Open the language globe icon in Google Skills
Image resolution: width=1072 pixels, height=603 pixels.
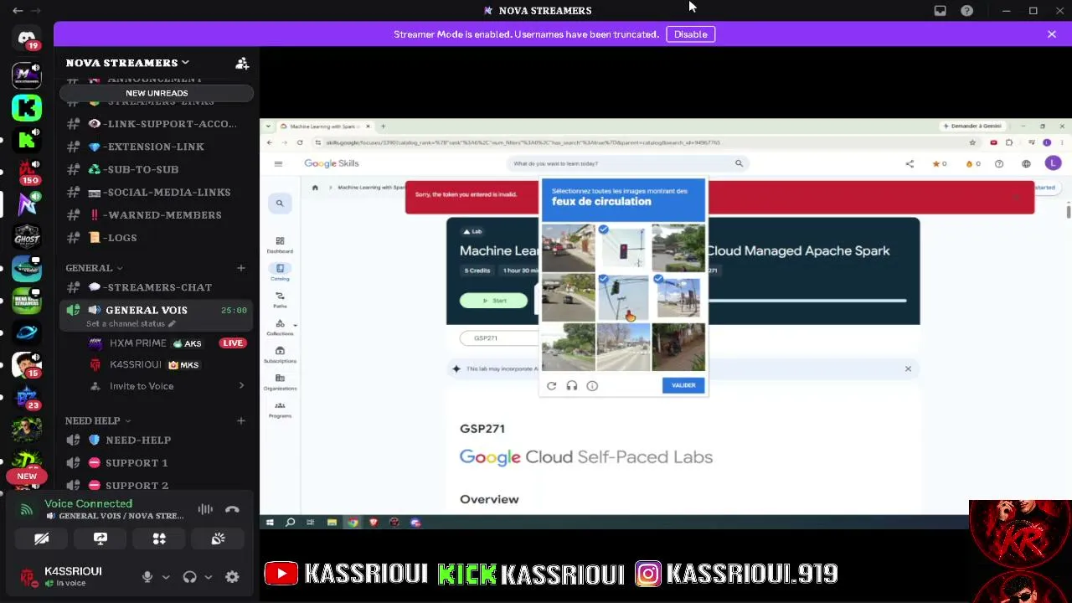1026,164
